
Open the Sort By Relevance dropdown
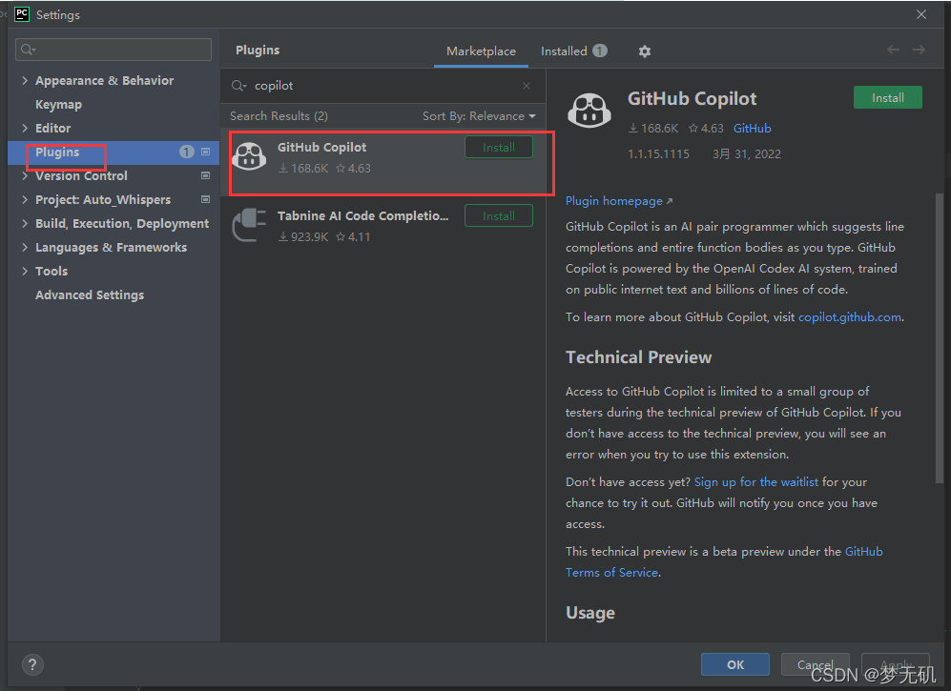[x=479, y=116]
